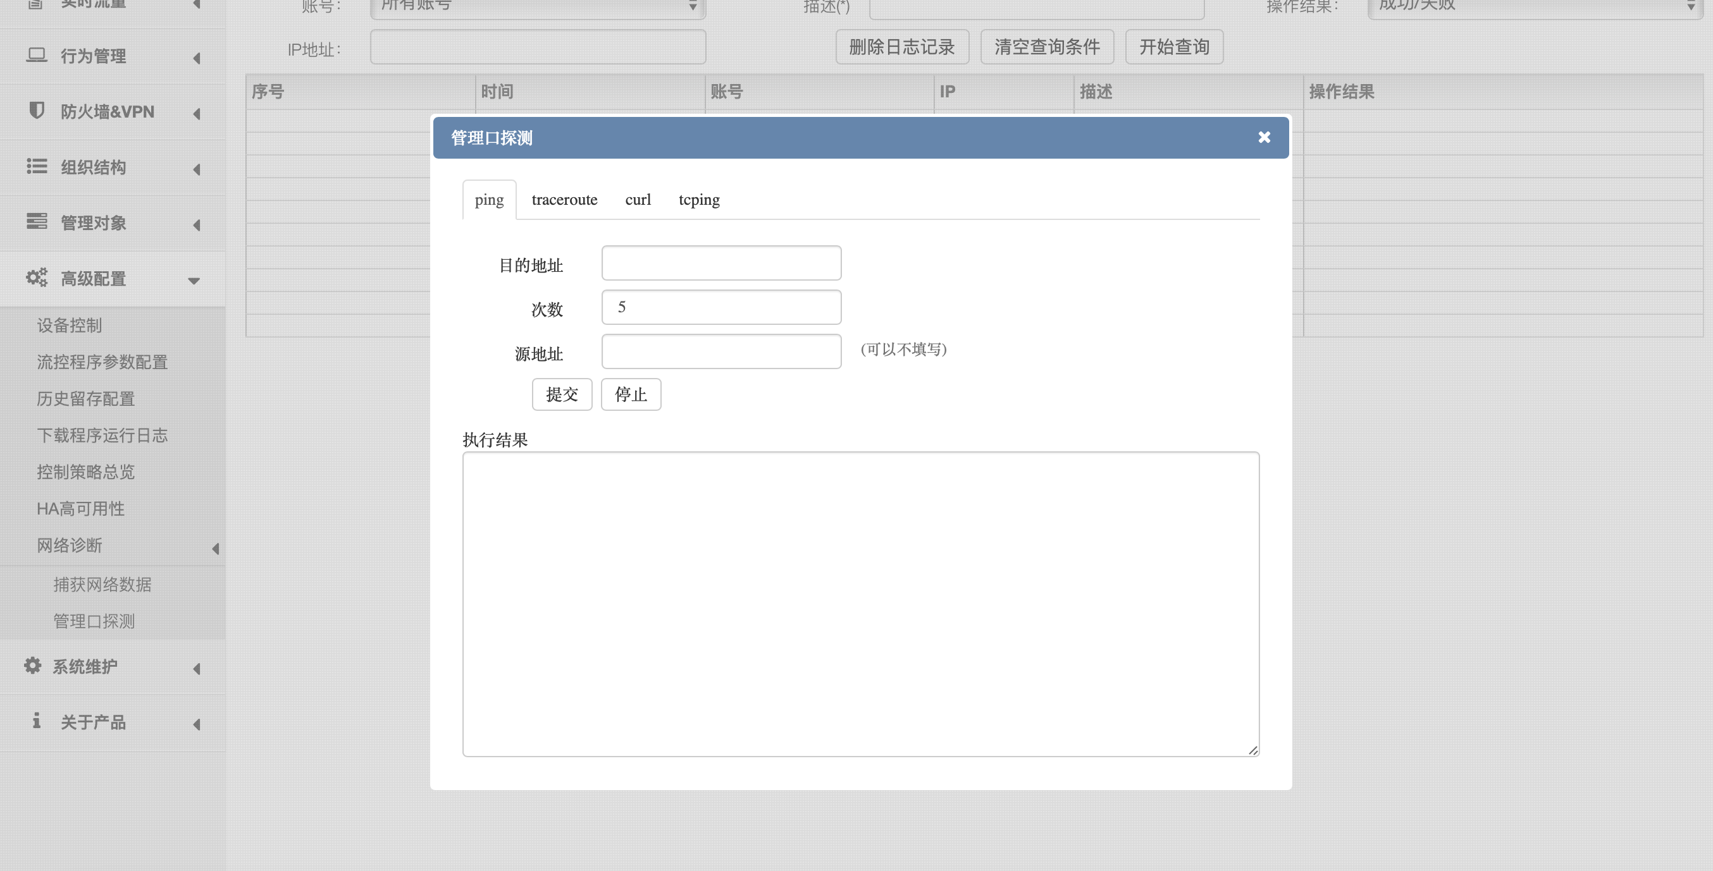The height and width of the screenshot is (871, 1713).
Task: Click the 目的地址 input field
Action: click(721, 264)
